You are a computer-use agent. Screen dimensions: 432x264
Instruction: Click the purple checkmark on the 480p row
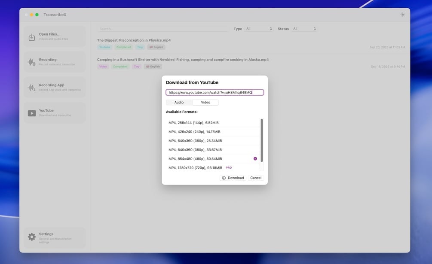255,159
